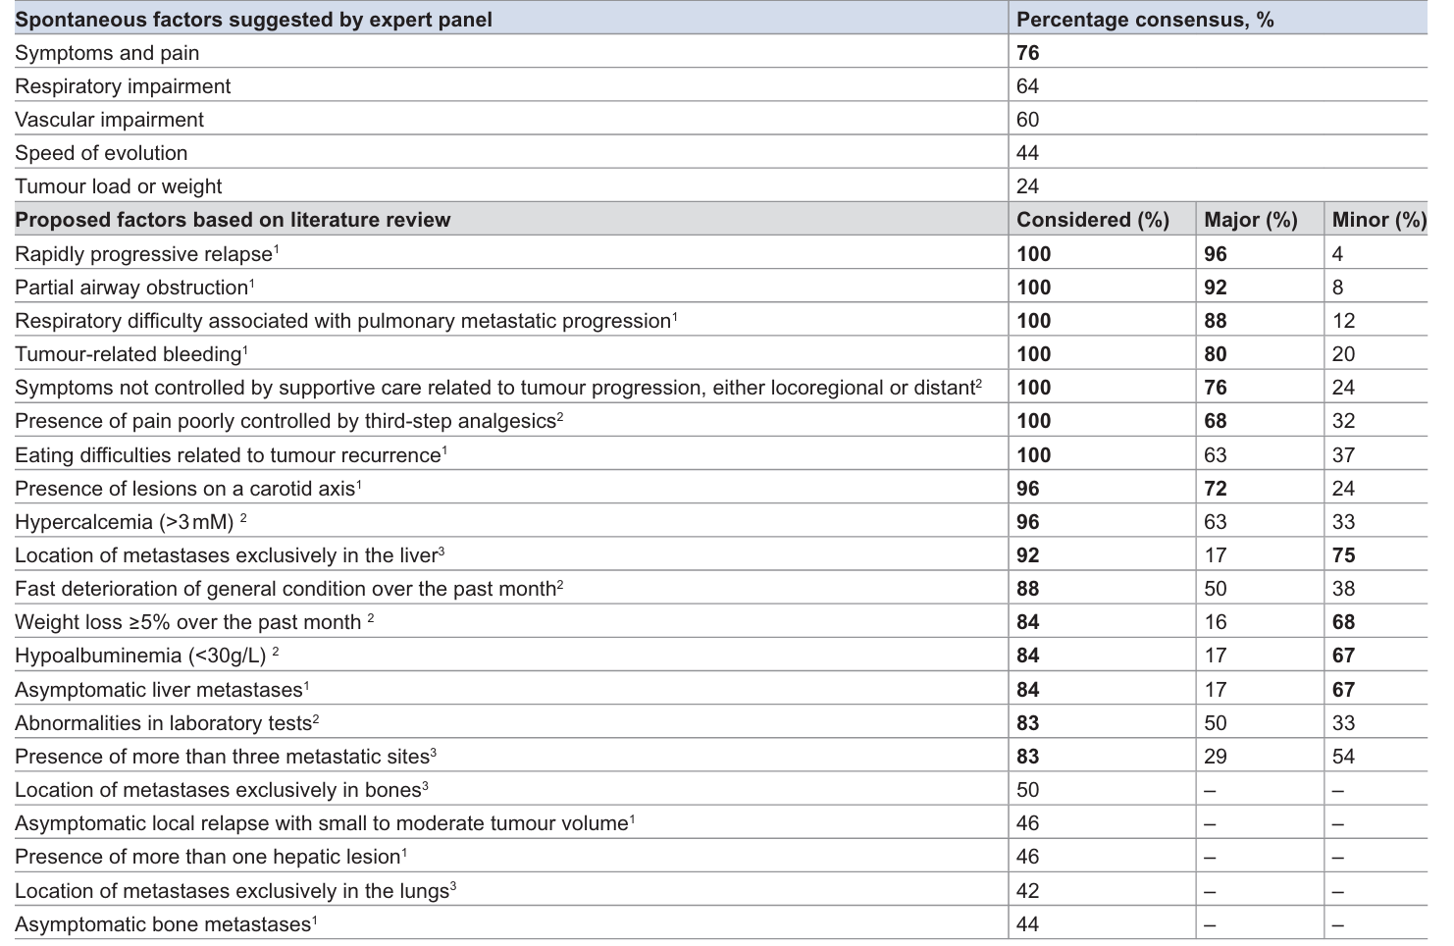The height and width of the screenshot is (946, 1454).
Task: Select the 'Tumour-related bleeding' row label
Action: pos(129,354)
